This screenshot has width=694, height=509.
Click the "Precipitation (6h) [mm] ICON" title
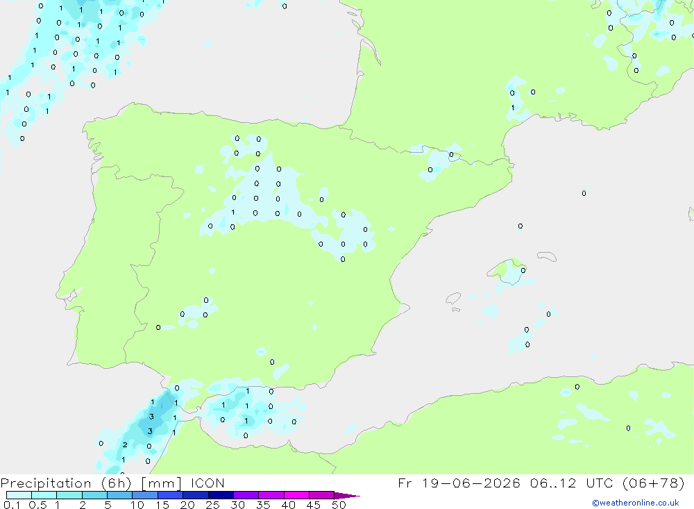(112, 483)
